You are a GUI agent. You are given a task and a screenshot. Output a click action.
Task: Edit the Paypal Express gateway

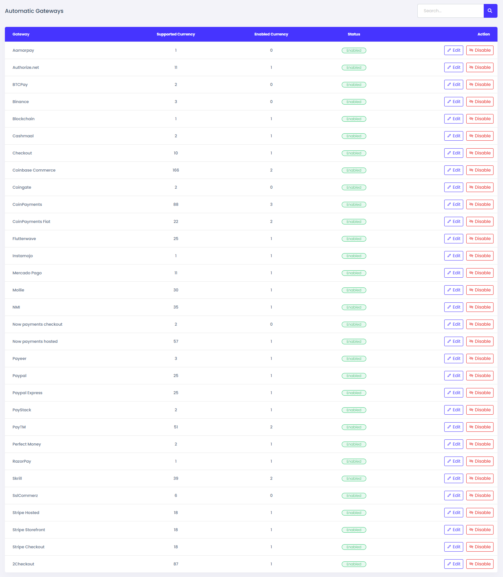click(x=453, y=393)
